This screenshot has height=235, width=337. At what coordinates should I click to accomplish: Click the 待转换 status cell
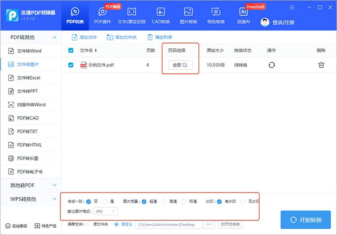point(240,65)
